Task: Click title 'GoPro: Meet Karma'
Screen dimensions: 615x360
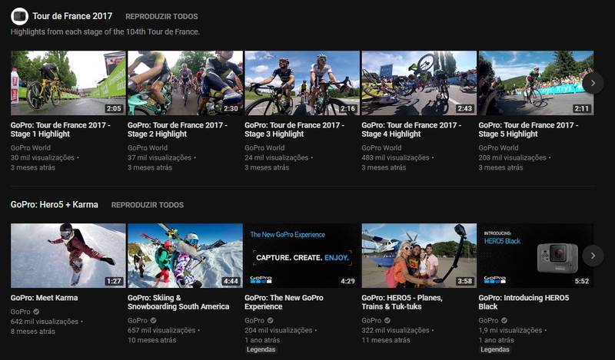Action: (44, 298)
